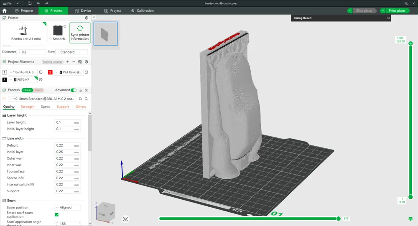418x226 pixels.
Task: Open the Quality settings tab
Action: [9, 107]
